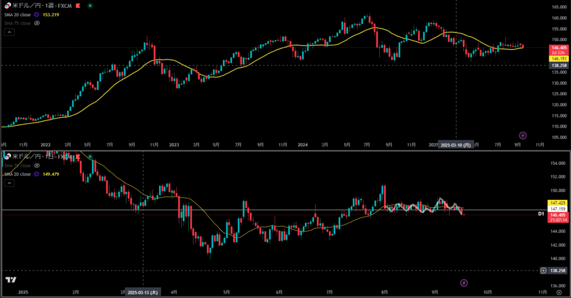
Task: Click the TradingView logo in bottom-left corner
Action: pos(10,280)
